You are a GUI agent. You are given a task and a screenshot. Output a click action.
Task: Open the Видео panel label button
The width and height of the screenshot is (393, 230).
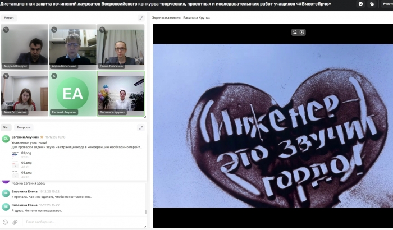pos(9,18)
